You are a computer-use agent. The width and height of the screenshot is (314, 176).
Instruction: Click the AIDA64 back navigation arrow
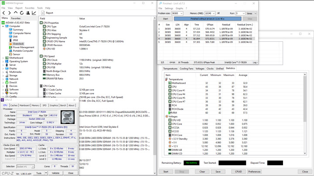(4, 13)
